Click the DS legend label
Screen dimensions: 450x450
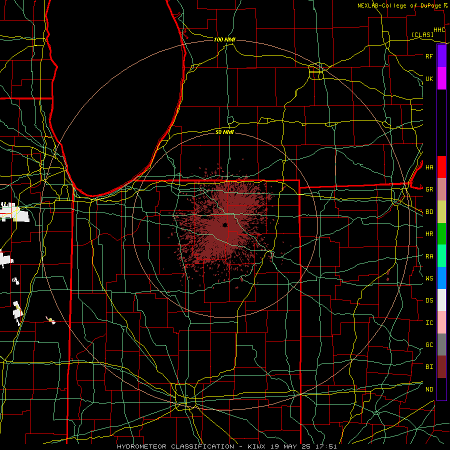429,300
